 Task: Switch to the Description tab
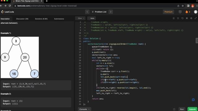(5, 19)
